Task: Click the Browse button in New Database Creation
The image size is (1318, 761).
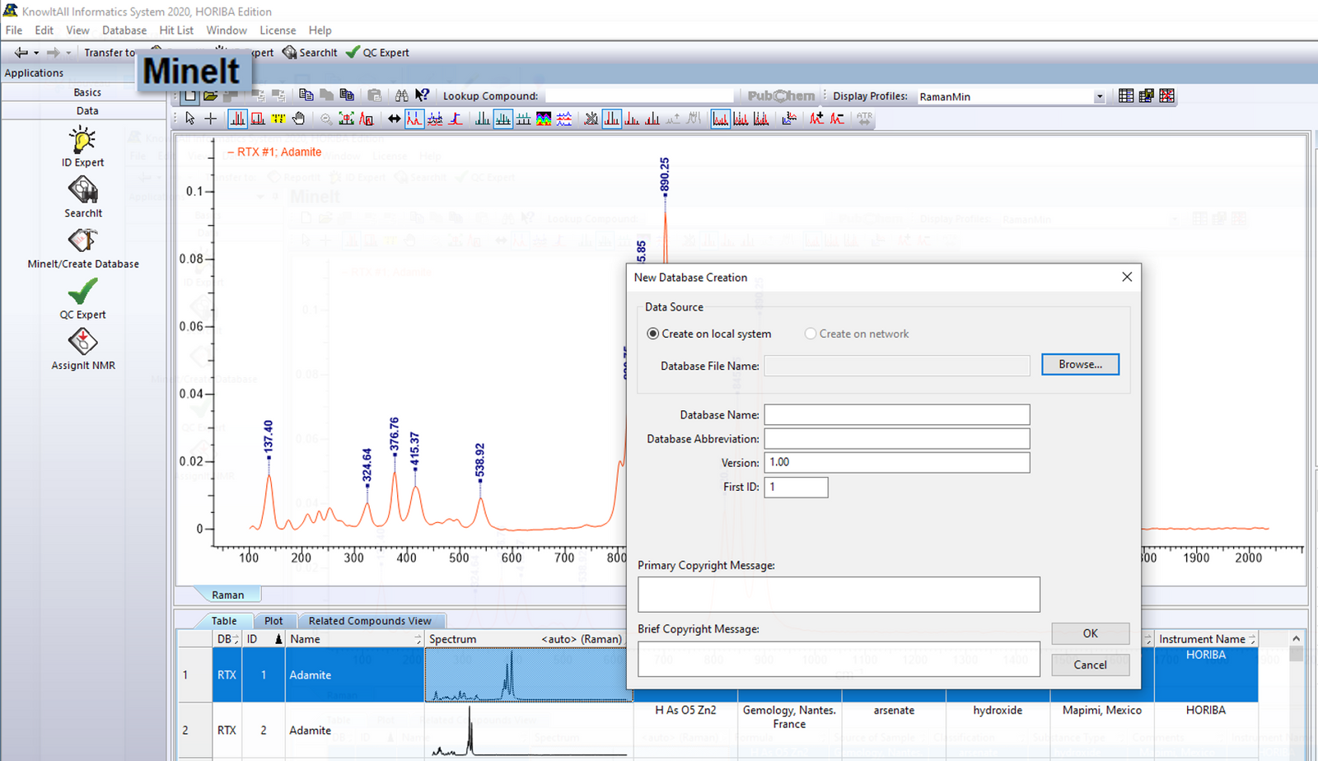Action: pos(1080,364)
